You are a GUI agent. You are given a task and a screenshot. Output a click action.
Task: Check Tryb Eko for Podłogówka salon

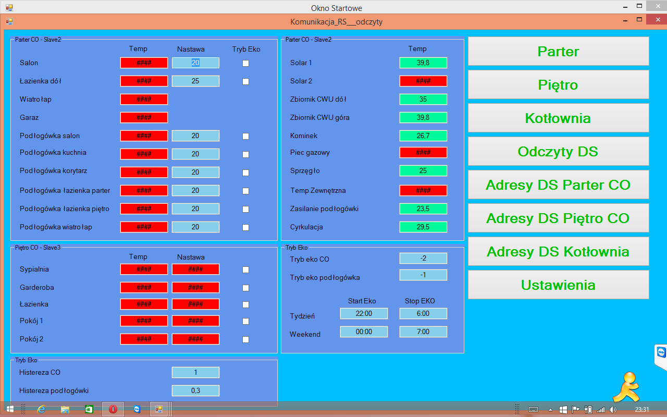pyautogui.click(x=246, y=136)
